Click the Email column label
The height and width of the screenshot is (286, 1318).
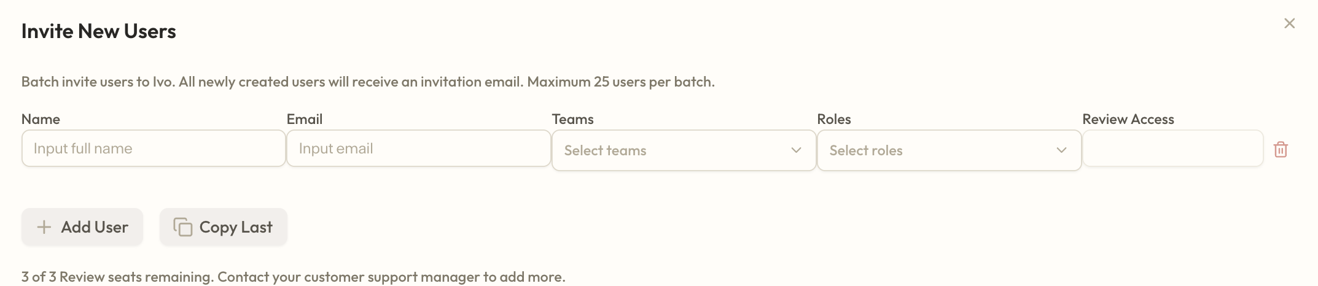click(305, 119)
